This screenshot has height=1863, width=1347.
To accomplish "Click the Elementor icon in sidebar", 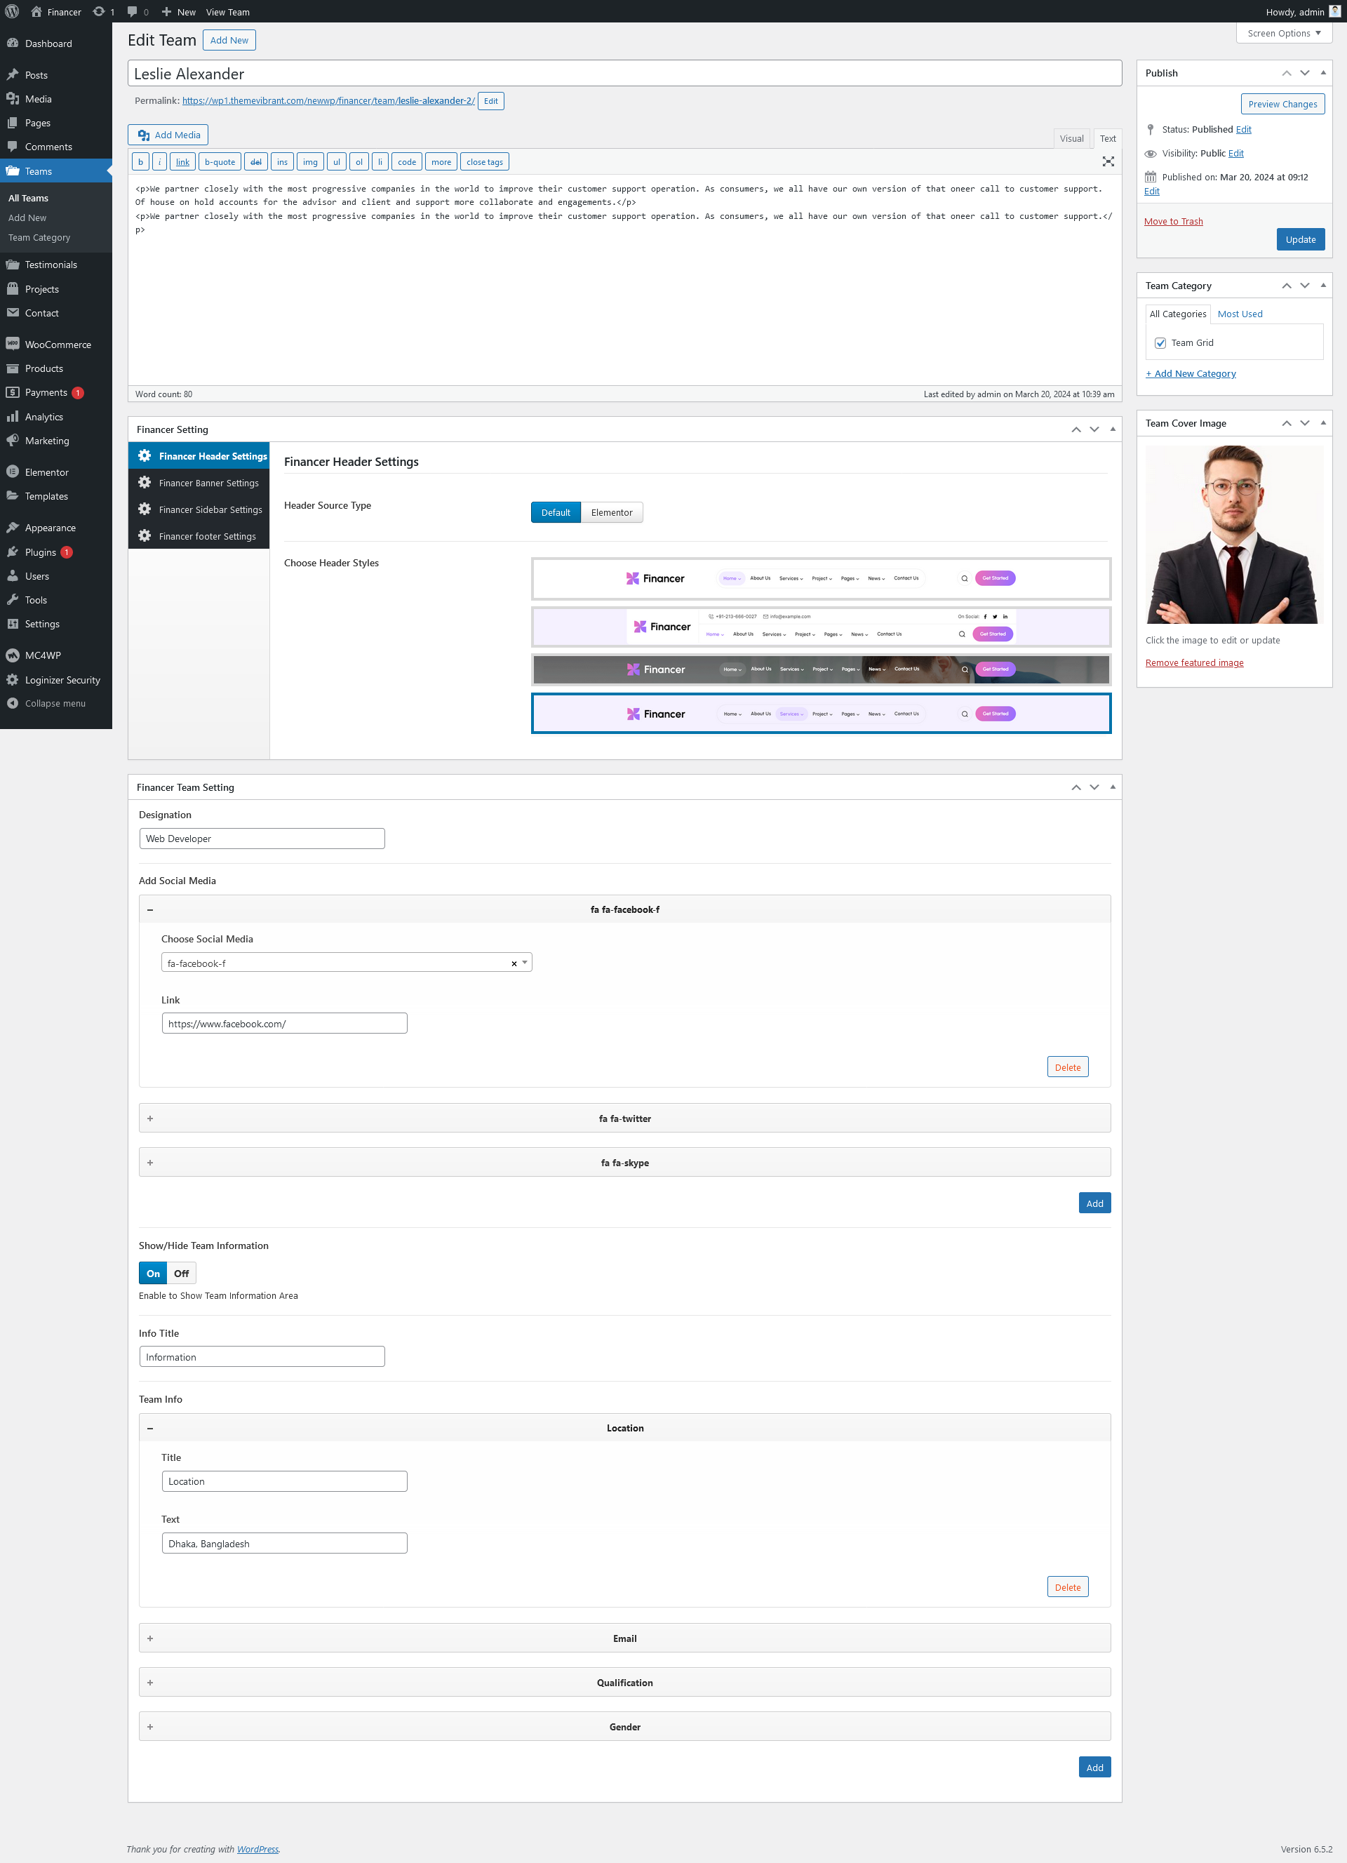I will [x=13, y=472].
